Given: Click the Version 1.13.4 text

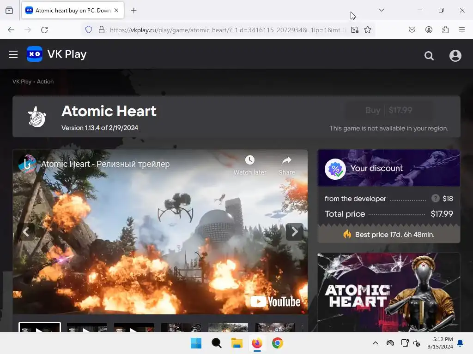Looking at the screenshot, I should (x=100, y=128).
